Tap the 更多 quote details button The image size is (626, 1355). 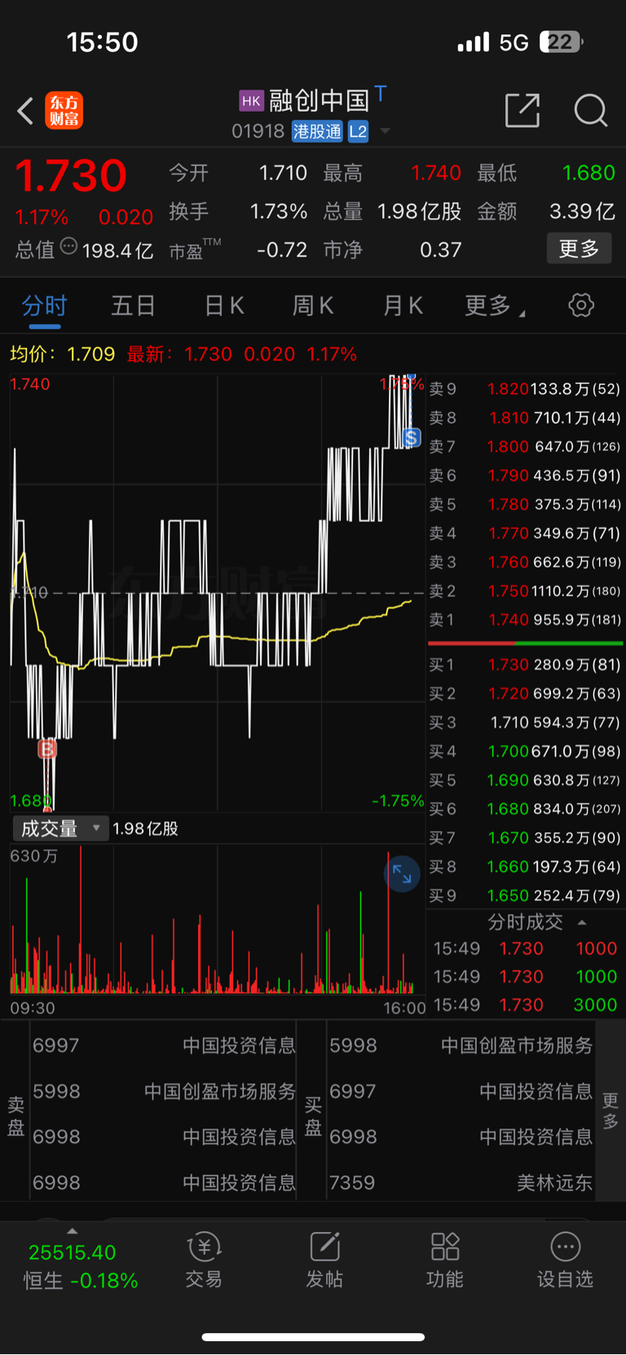(x=579, y=249)
